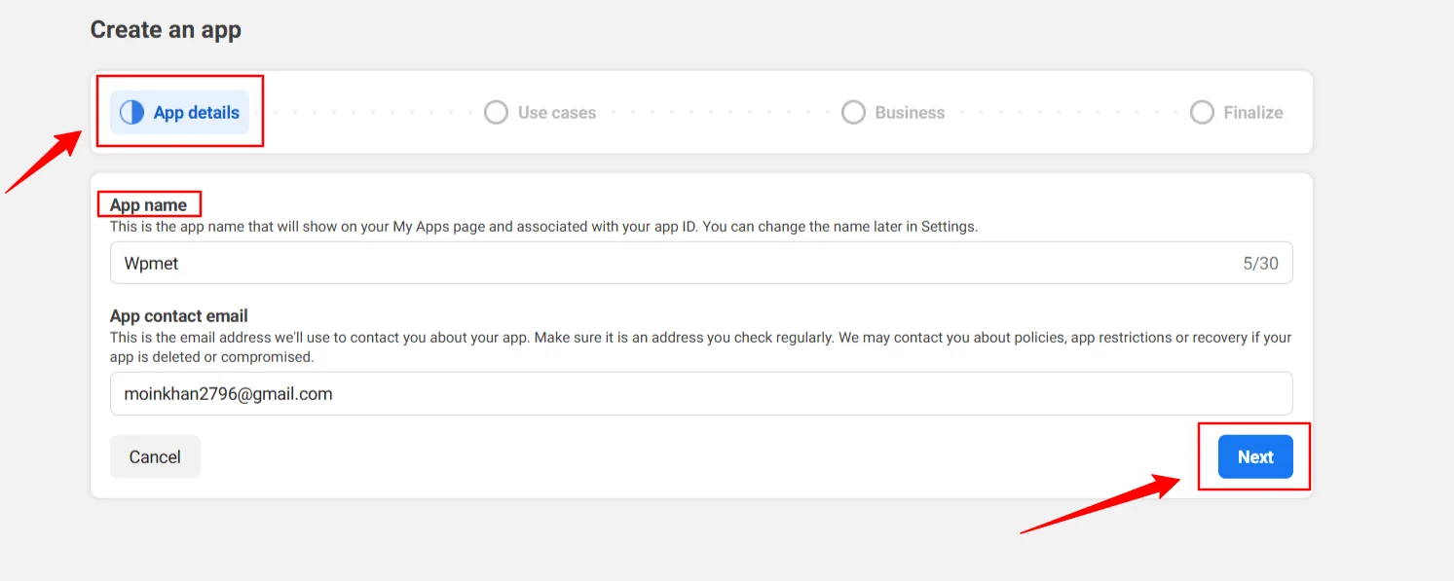This screenshot has height=581, width=1454.
Task: Click the blue Next button
Action: (1255, 456)
